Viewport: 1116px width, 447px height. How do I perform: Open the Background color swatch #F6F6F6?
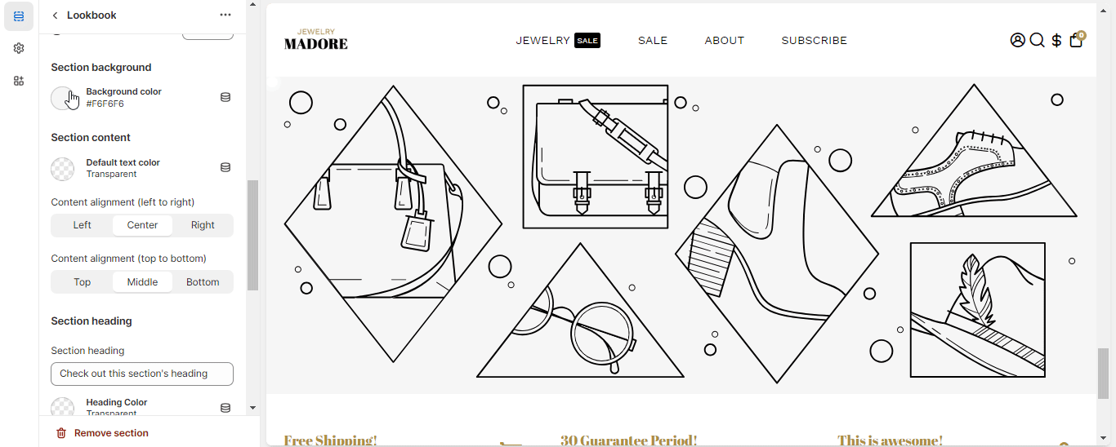pyautogui.click(x=63, y=98)
